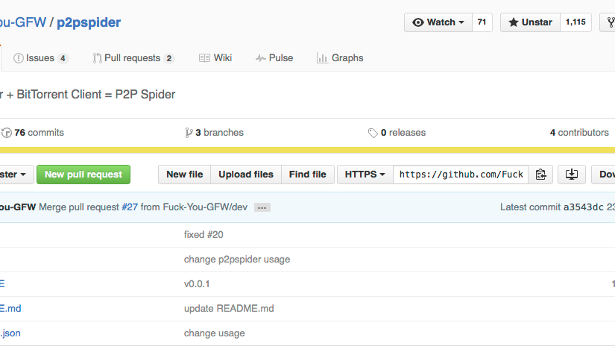View the 76 commits history
Screen dimensions: 615x352
[33, 133]
